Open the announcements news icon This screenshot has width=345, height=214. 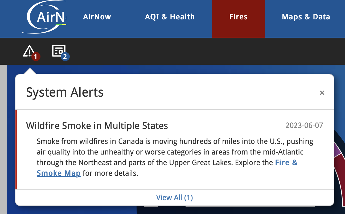click(59, 51)
